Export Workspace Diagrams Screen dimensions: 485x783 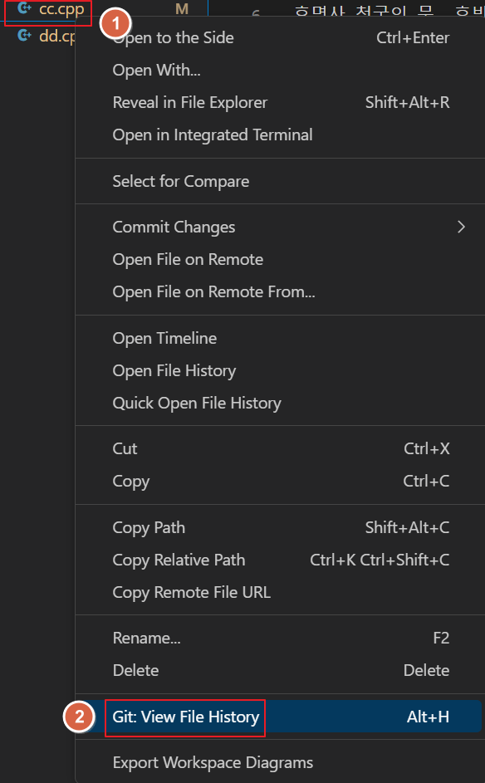[x=214, y=762]
